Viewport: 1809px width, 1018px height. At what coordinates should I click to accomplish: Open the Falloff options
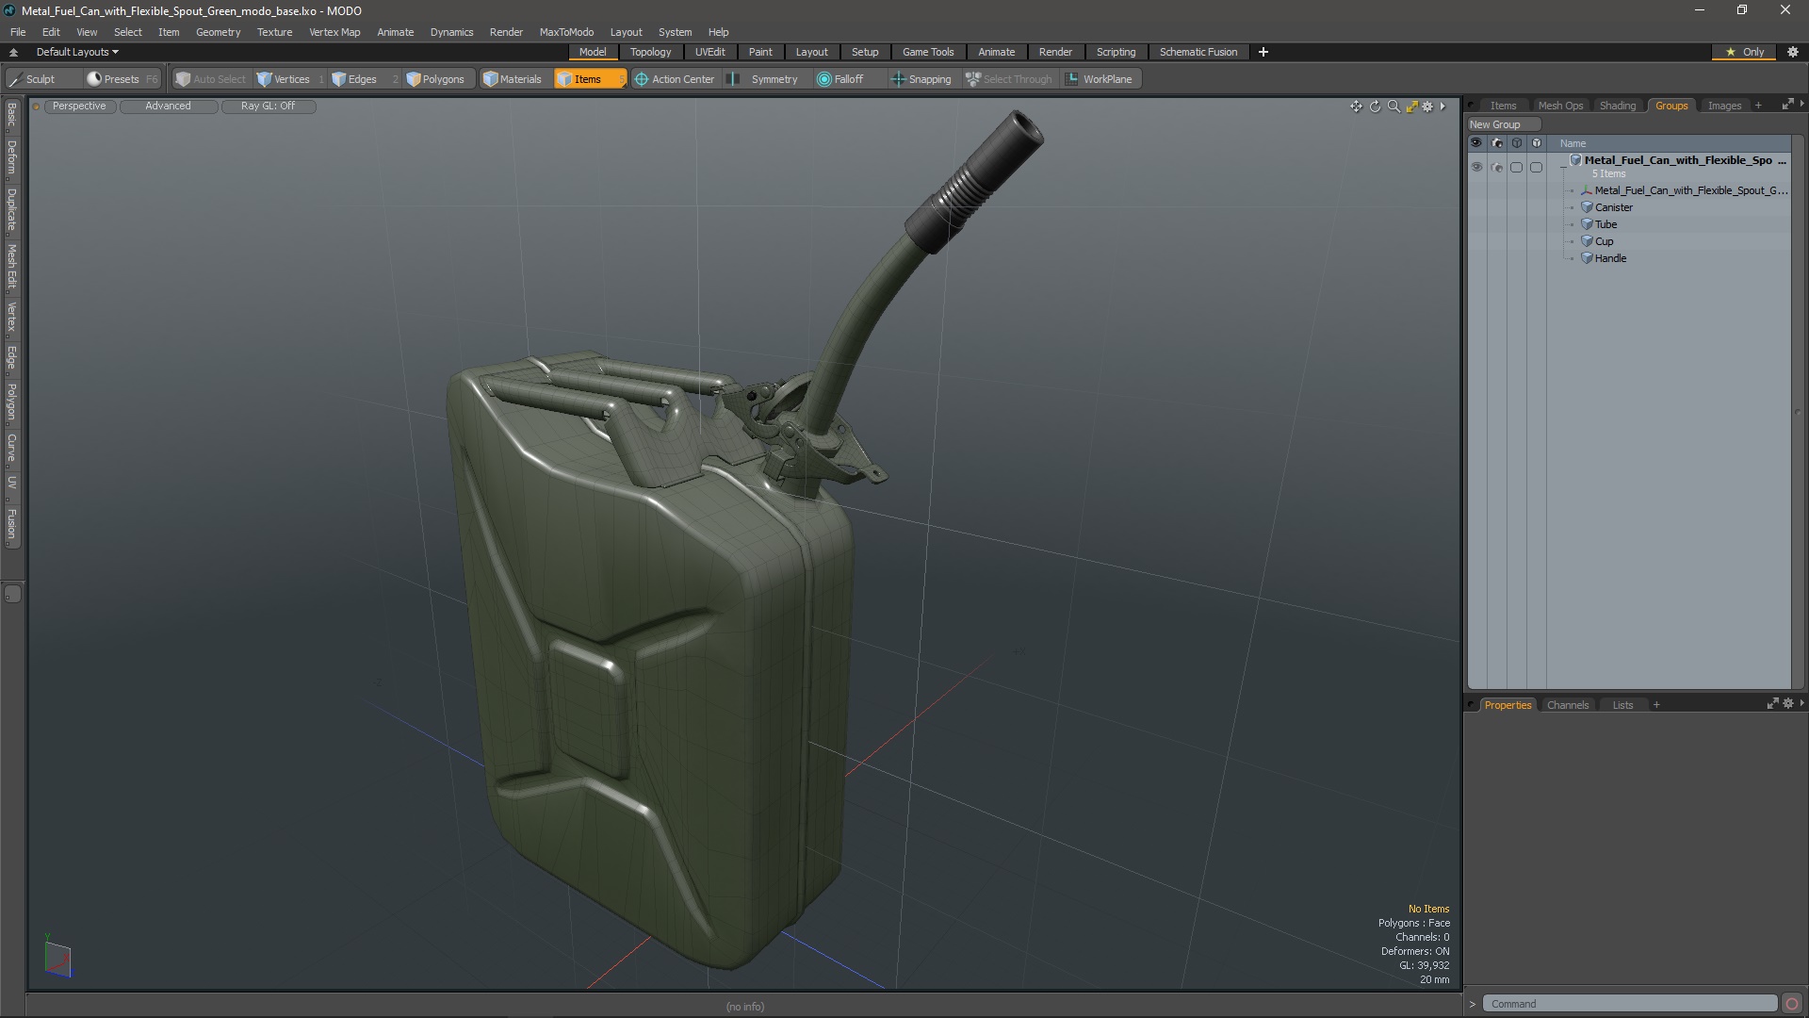[x=840, y=79]
